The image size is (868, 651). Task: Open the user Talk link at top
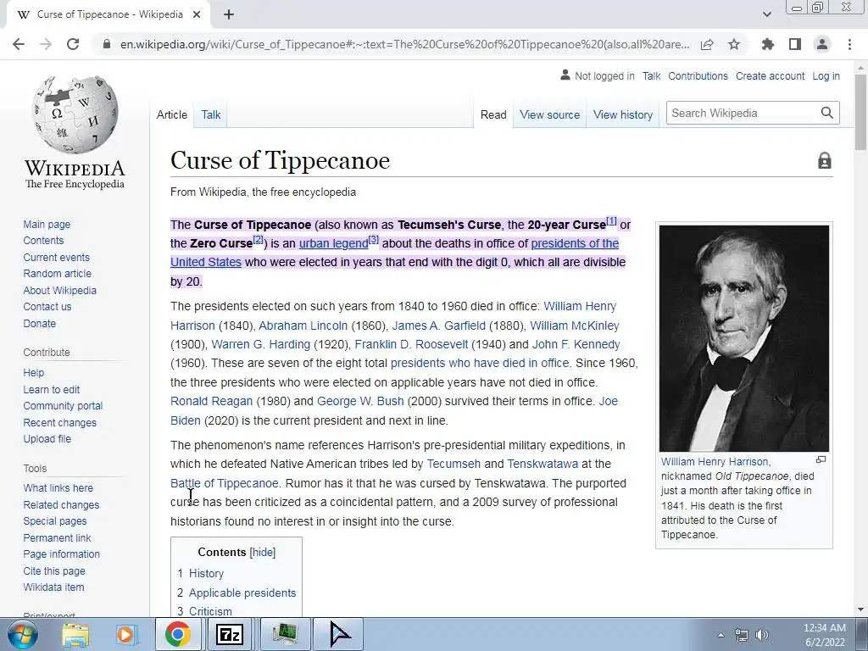point(652,75)
